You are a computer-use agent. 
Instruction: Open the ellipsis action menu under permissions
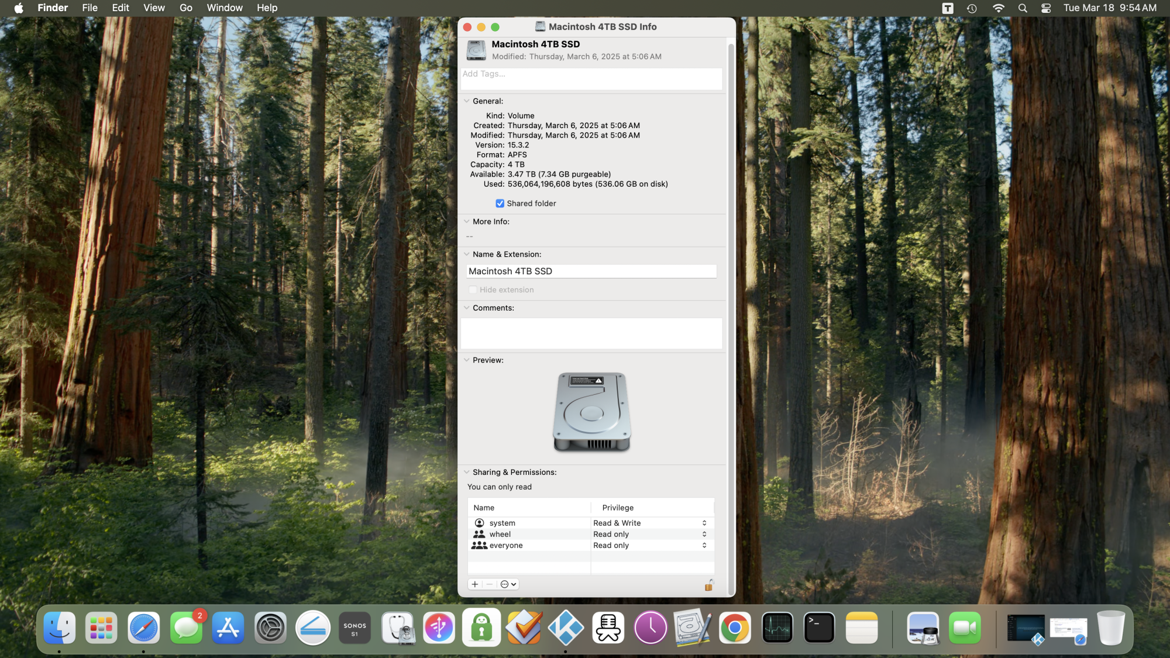click(x=508, y=584)
